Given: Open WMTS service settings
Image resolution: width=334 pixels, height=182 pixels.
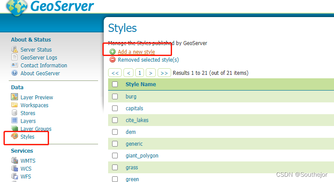Looking at the screenshot, I should [x=28, y=161].
